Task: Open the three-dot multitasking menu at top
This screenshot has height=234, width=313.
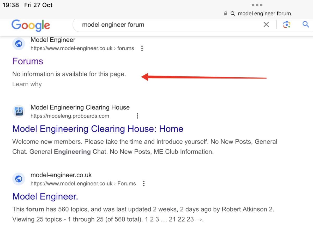Action: coord(257,5)
